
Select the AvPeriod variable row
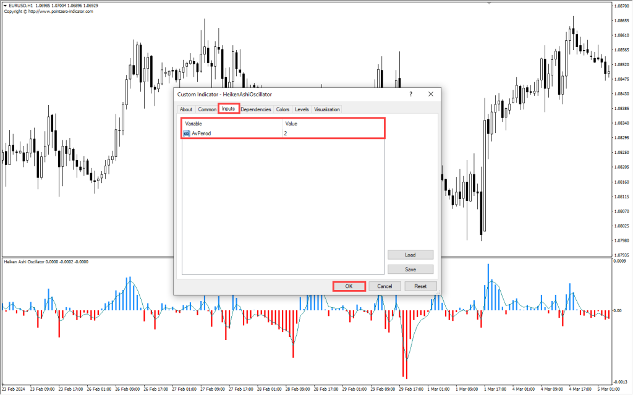pos(283,134)
